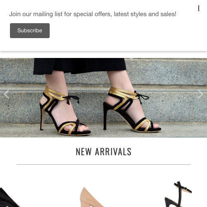Viewport: 207px width, 207px height.
Task: Dismiss the mailing list banner
Action: 199,8
